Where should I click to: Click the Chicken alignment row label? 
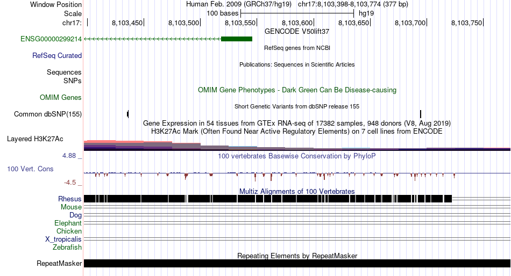(69, 231)
